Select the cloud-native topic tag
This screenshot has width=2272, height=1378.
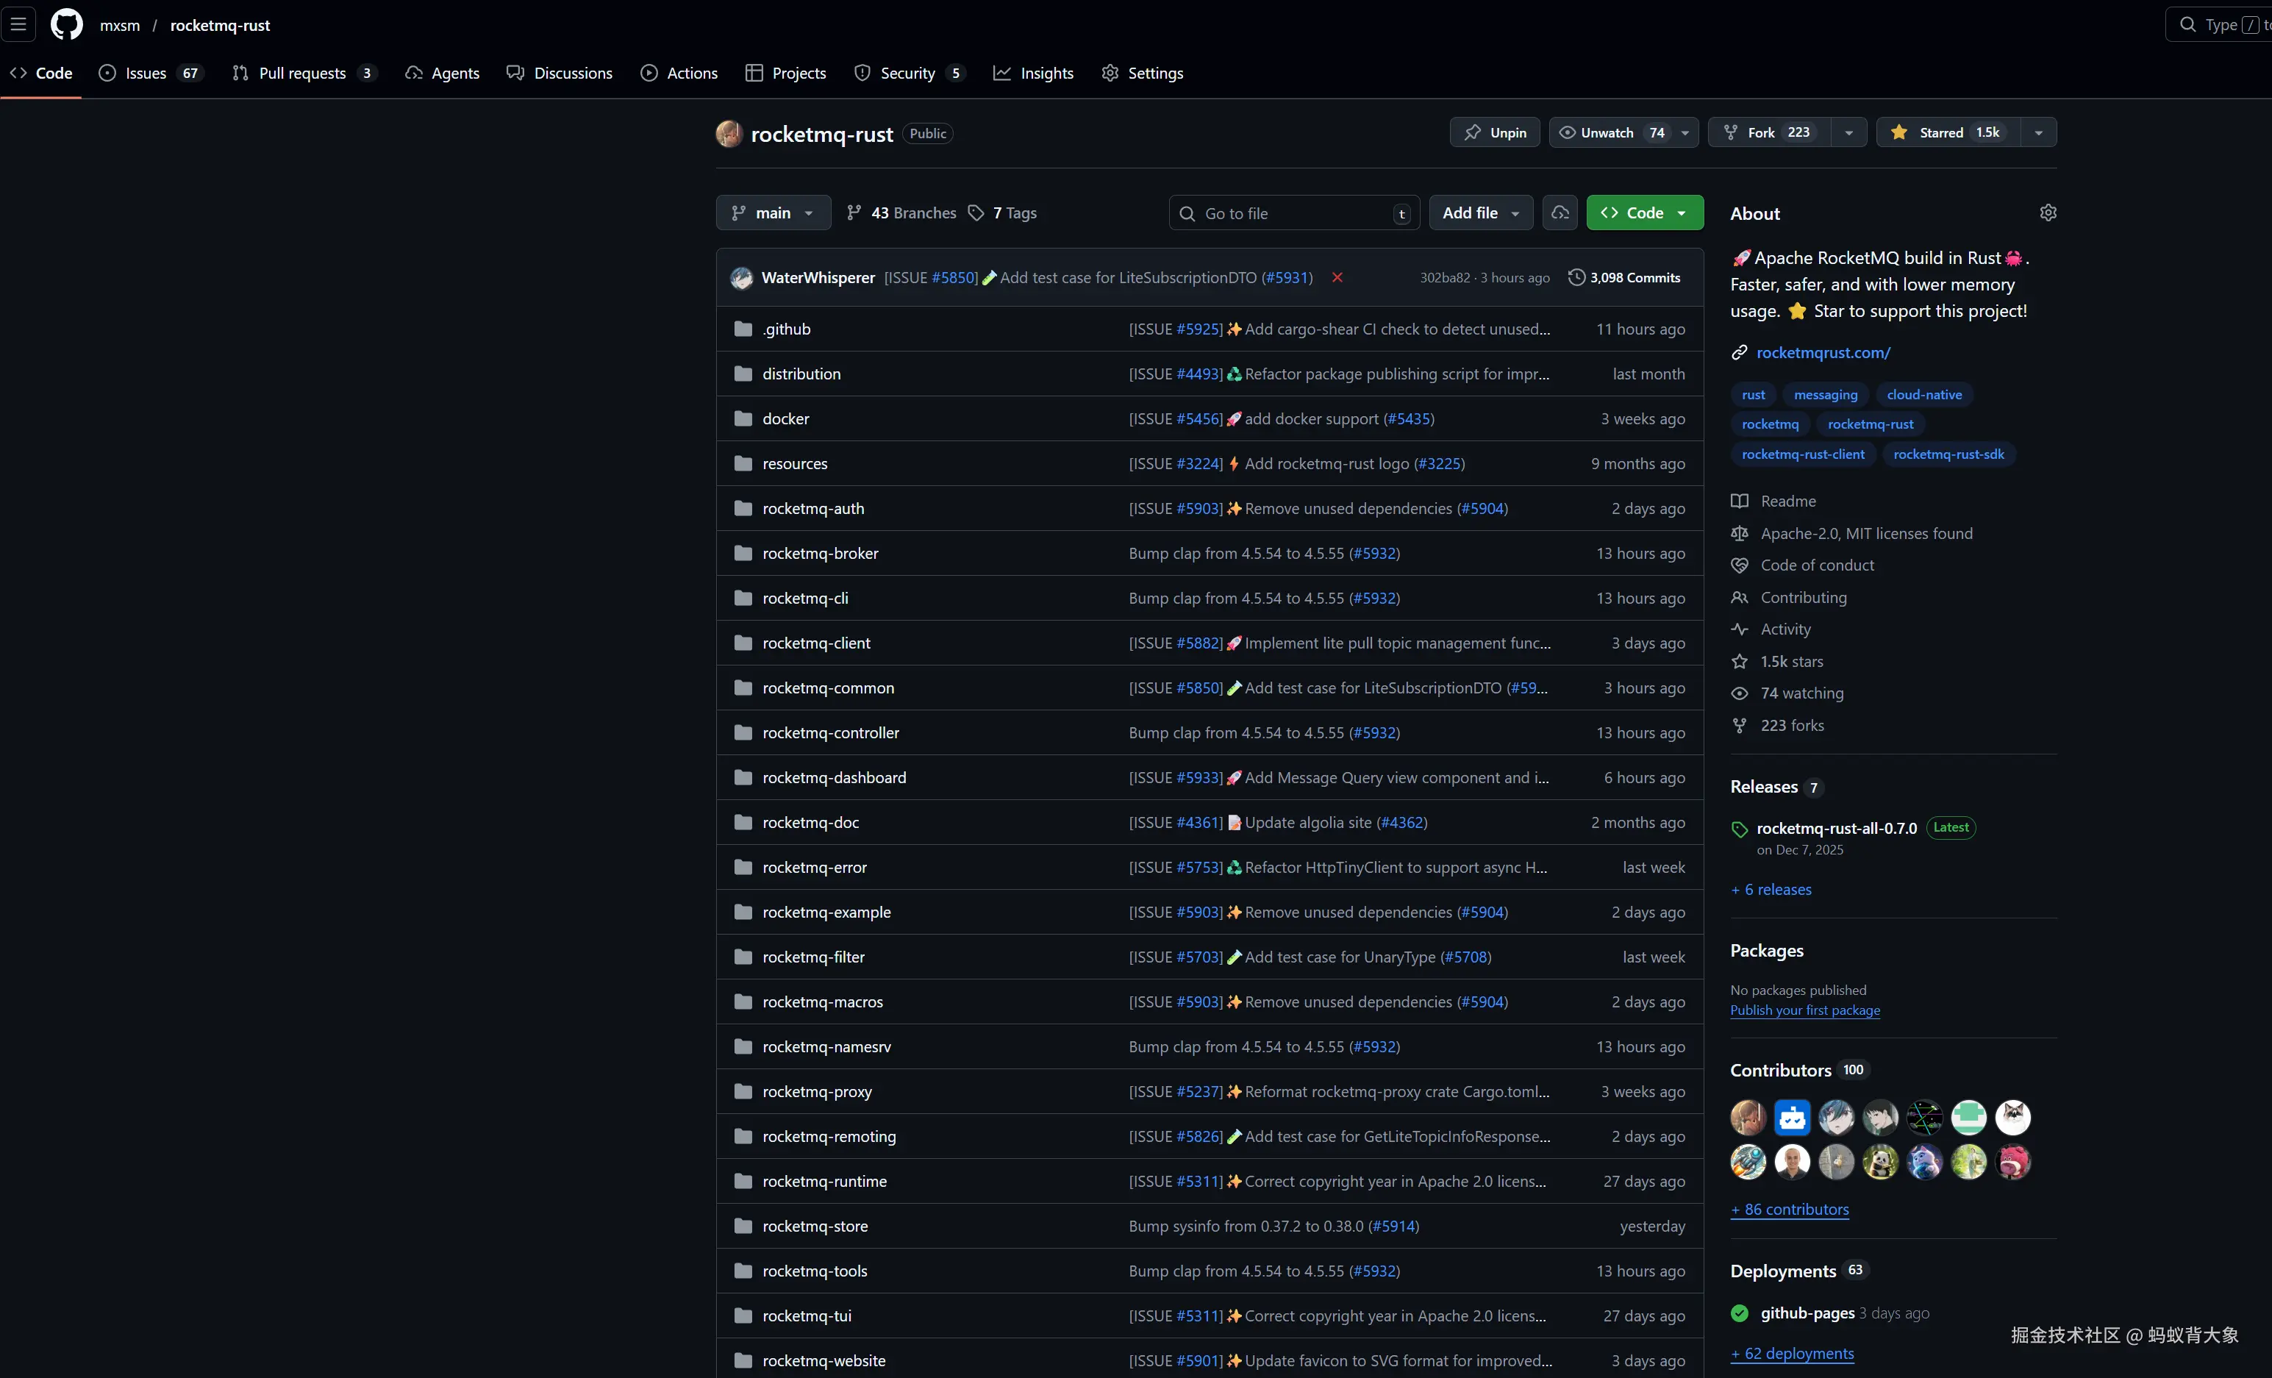pos(1923,395)
